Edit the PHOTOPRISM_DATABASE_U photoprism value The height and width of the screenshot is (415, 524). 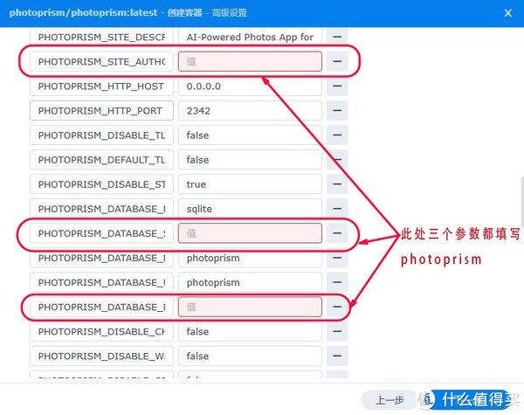[x=250, y=282]
